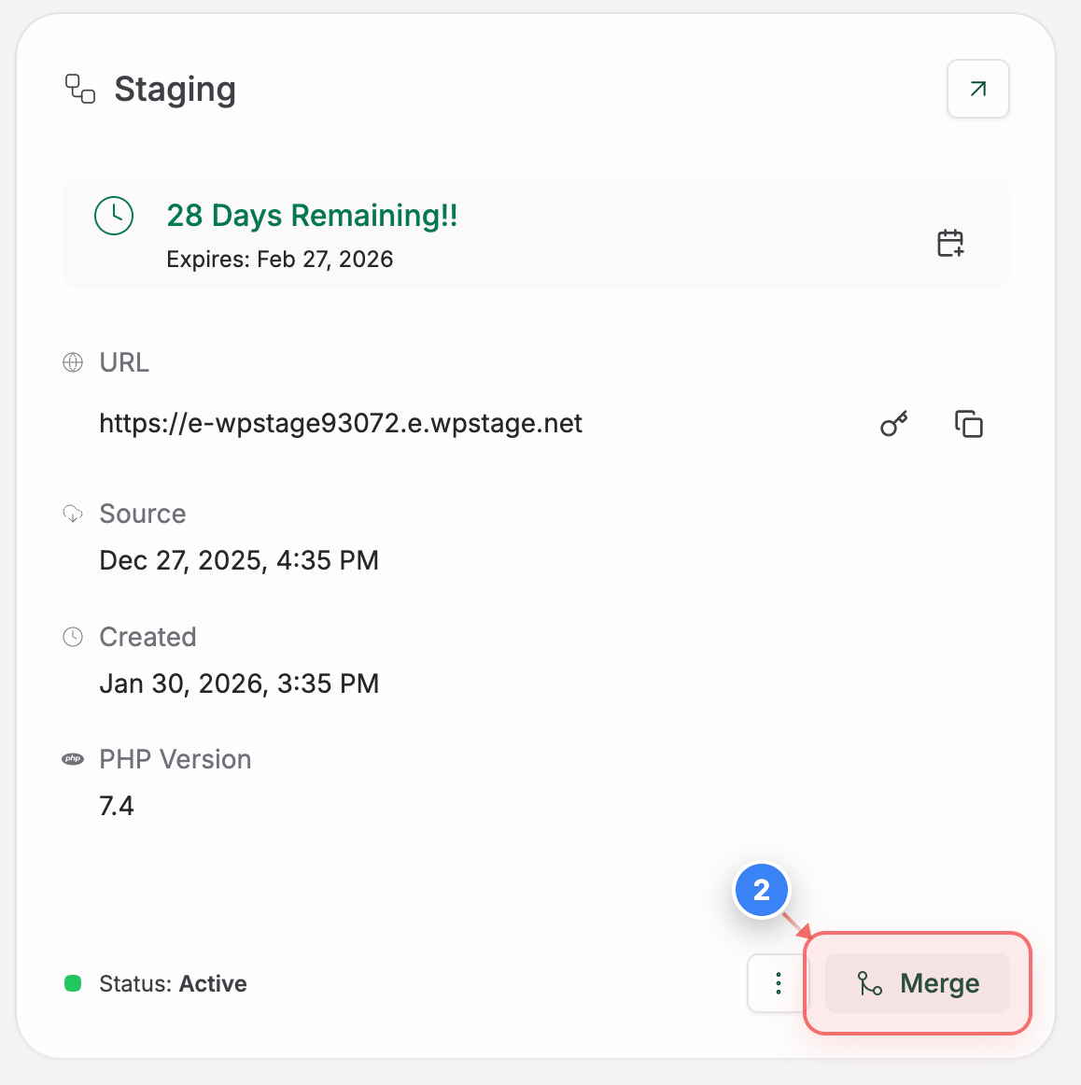Click the globe icon beside the URL label
1081x1085 pixels.
[73, 362]
